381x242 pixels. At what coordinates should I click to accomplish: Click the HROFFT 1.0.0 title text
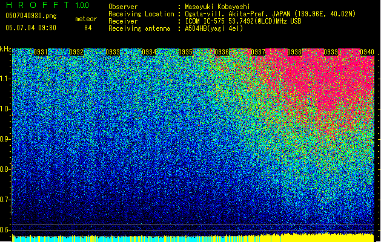[48, 5]
